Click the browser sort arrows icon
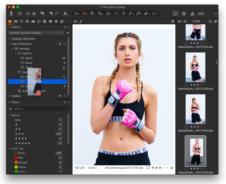Image resolution: width=226 pixels, height=184 pixels. click(185, 22)
